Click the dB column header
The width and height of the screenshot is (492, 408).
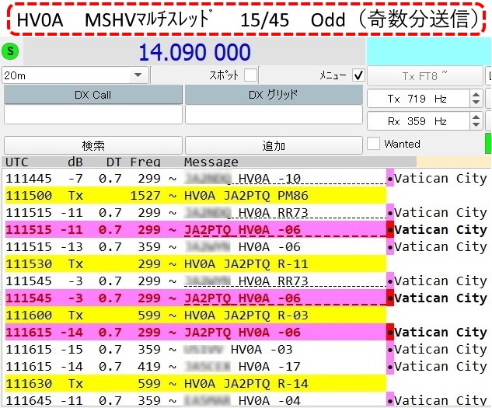[x=75, y=162]
